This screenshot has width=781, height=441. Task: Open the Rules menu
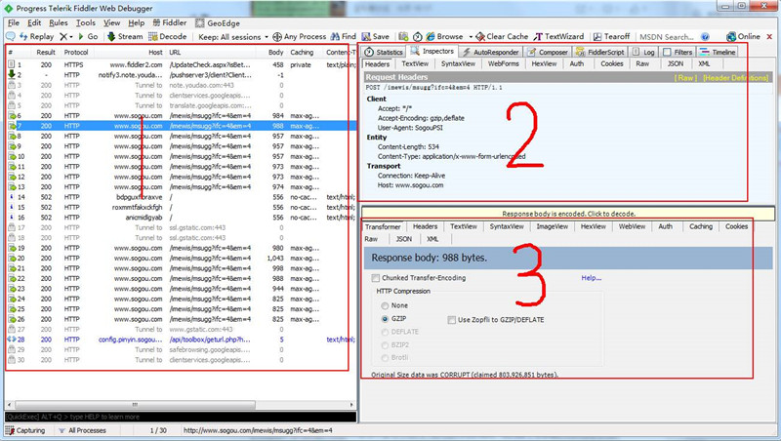59,22
